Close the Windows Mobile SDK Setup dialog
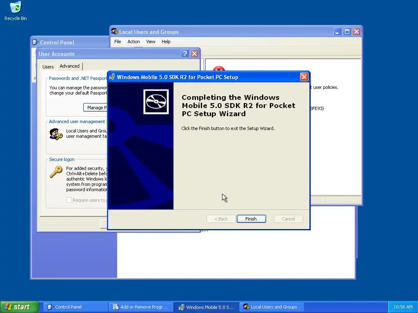 pyautogui.click(x=304, y=77)
